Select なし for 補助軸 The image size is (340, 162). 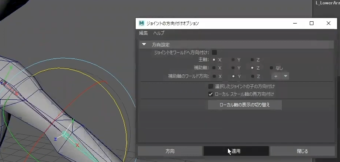click(x=271, y=68)
